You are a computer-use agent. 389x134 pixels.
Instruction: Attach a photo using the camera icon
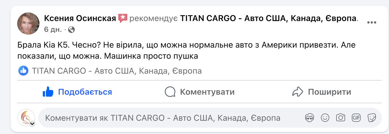pyautogui.click(x=340, y=118)
